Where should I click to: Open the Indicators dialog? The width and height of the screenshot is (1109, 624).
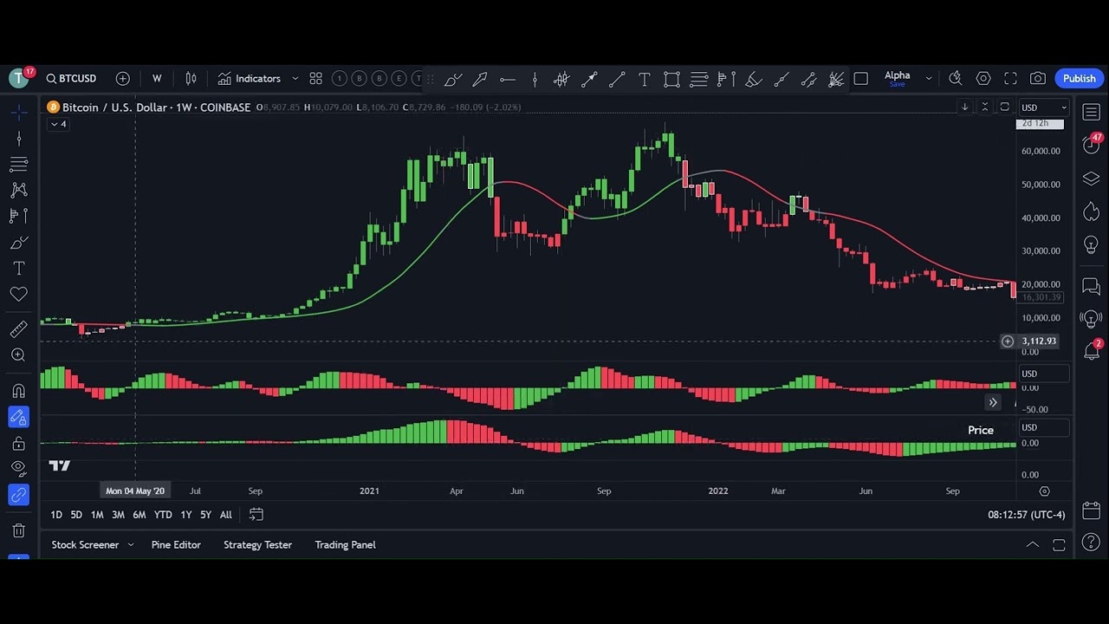(x=250, y=79)
